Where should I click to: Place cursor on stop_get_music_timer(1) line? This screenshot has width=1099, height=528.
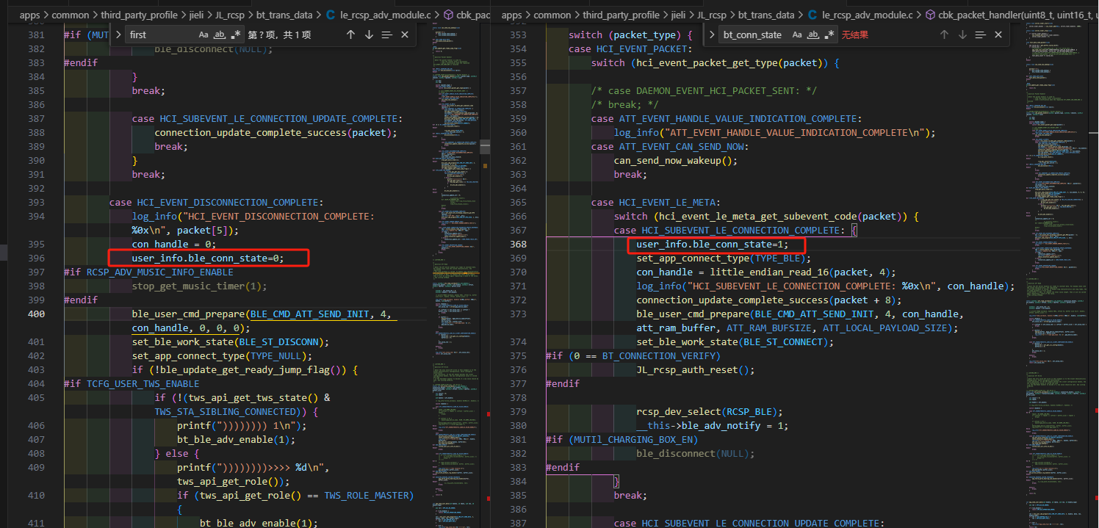click(200, 286)
